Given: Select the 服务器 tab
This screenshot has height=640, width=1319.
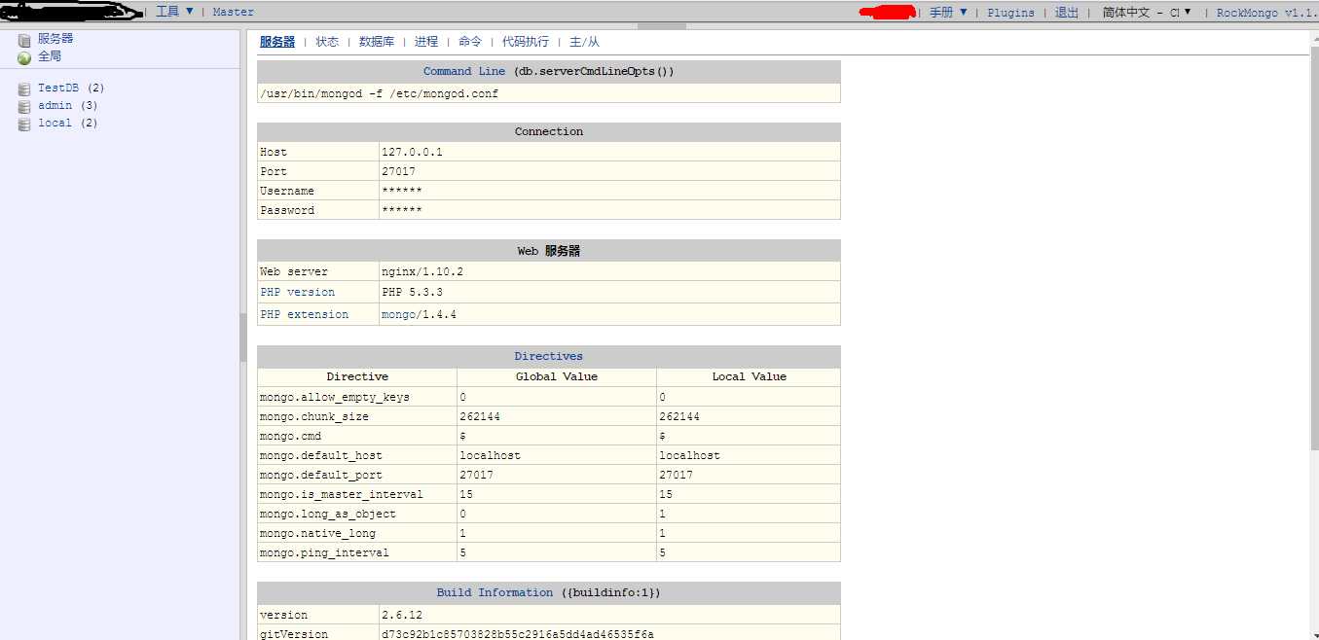Looking at the screenshot, I should (277, 42).
